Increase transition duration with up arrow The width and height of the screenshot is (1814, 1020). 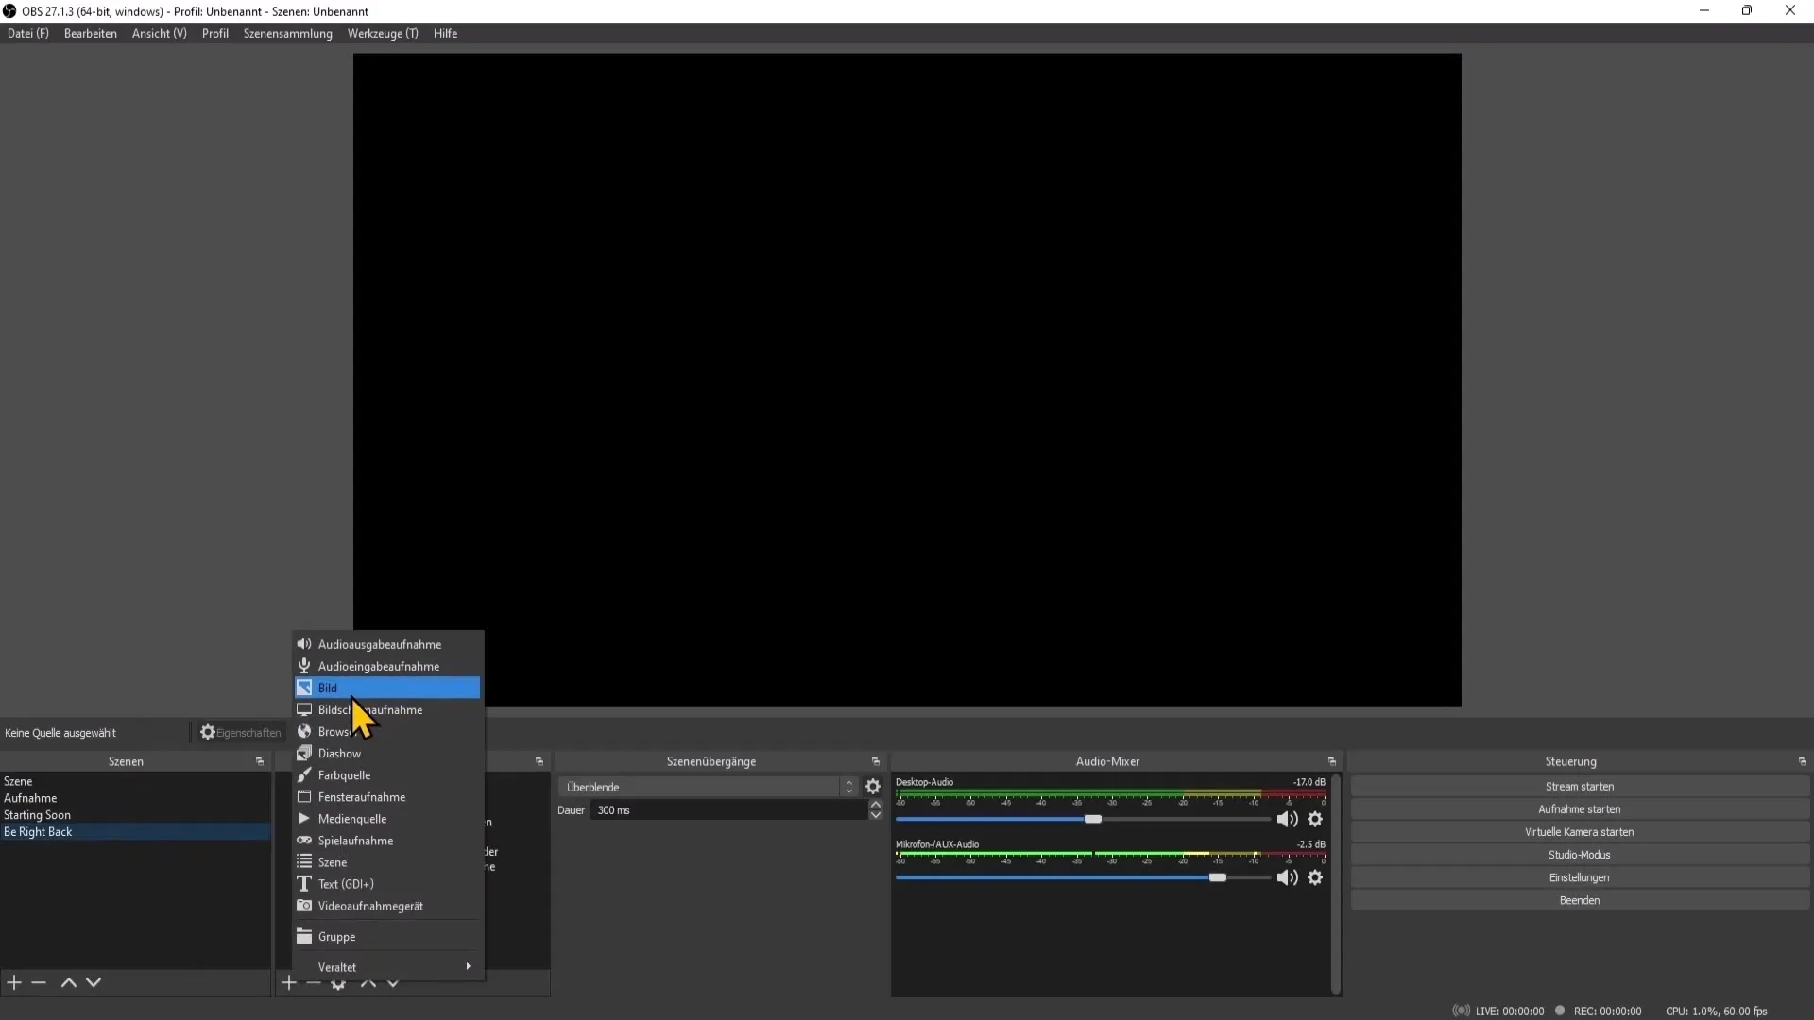click(x=876, y=805)
